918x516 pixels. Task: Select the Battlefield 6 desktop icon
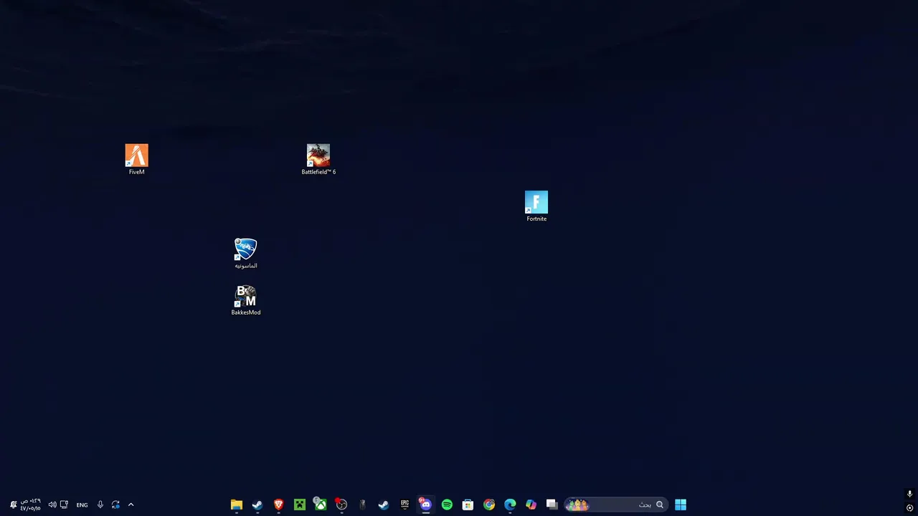[318, 159]
